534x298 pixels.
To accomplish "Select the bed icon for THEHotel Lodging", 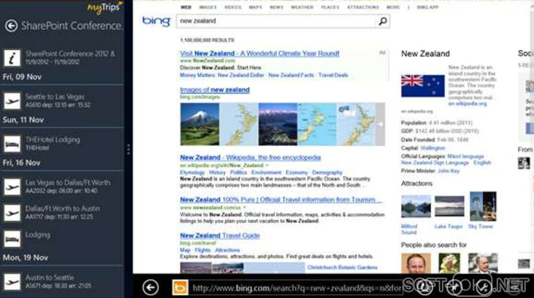I will coord(12,144).
